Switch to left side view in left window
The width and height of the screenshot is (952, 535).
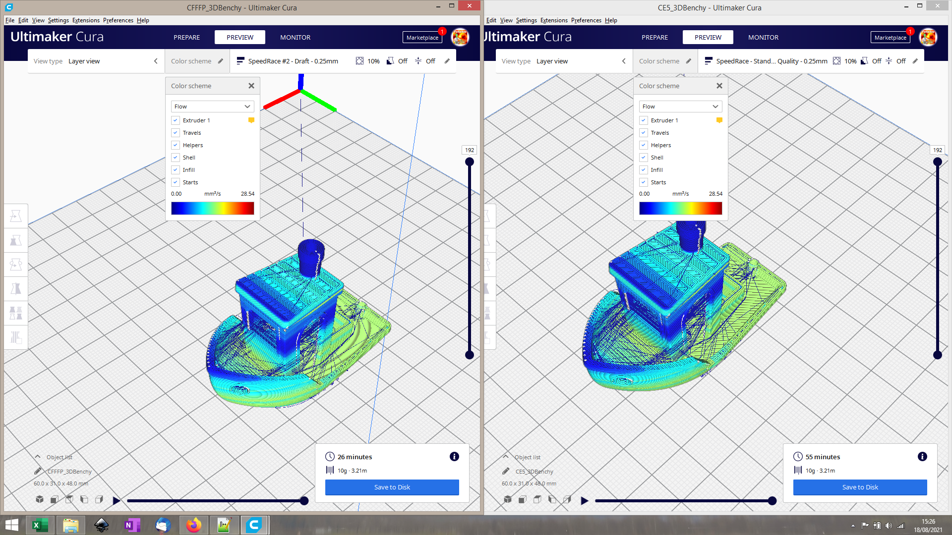[84, 499]
